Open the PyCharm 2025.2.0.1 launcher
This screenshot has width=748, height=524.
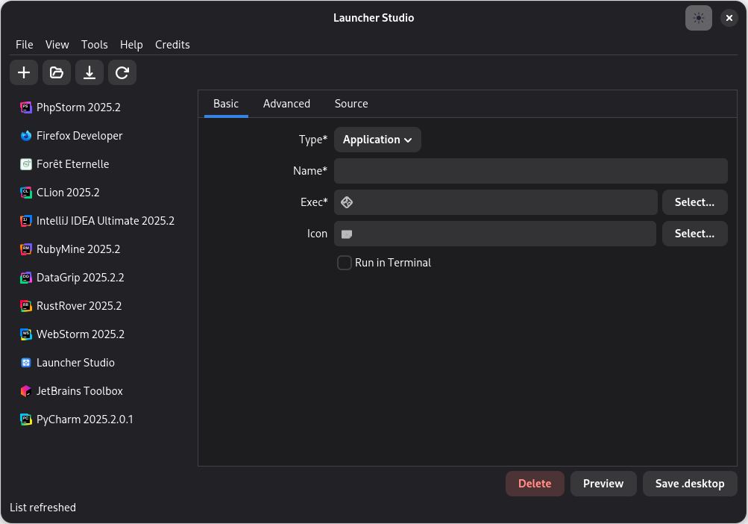pos(84,419)
